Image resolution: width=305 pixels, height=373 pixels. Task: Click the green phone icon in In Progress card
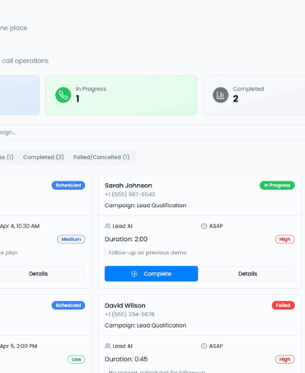tap(63, 95)
